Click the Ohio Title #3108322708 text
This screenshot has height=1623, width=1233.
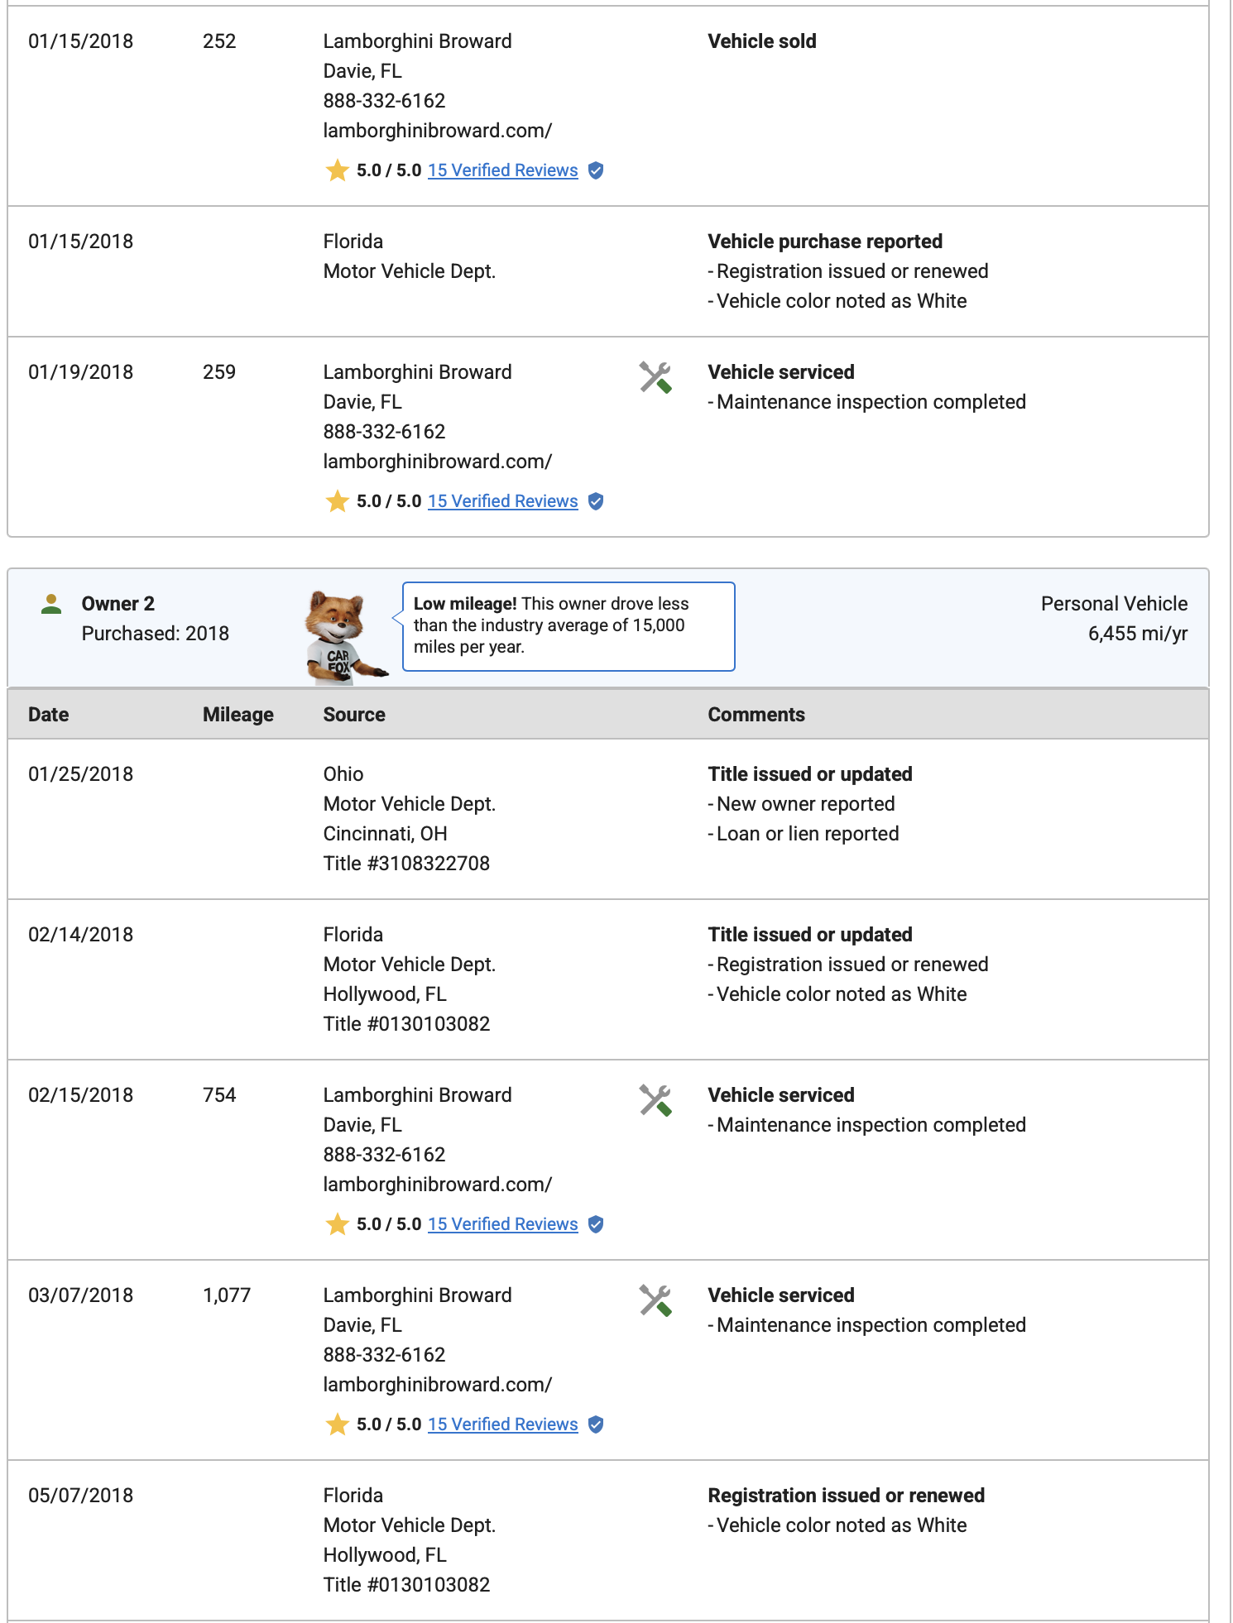click(406, 864)
